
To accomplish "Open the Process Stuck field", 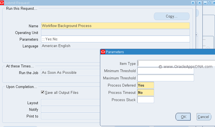I will [x=146, y=100].
